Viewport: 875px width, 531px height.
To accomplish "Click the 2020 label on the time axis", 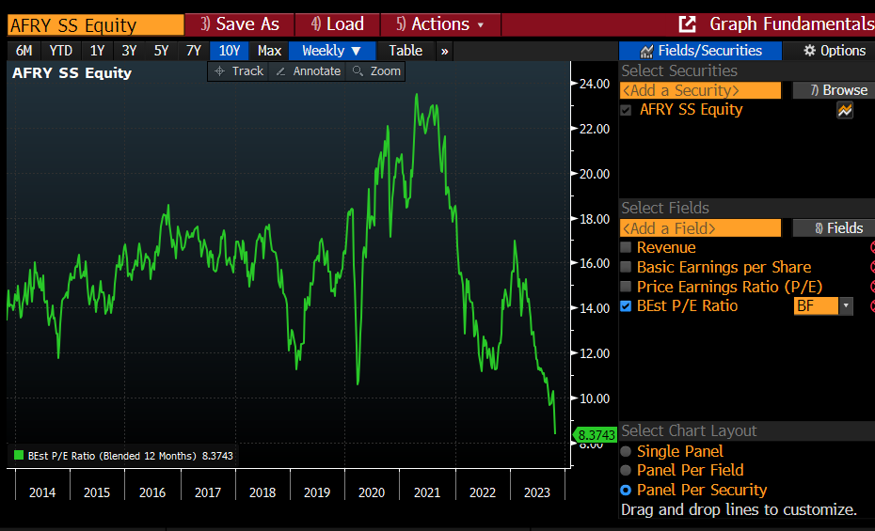I will (x=372, y=492).
